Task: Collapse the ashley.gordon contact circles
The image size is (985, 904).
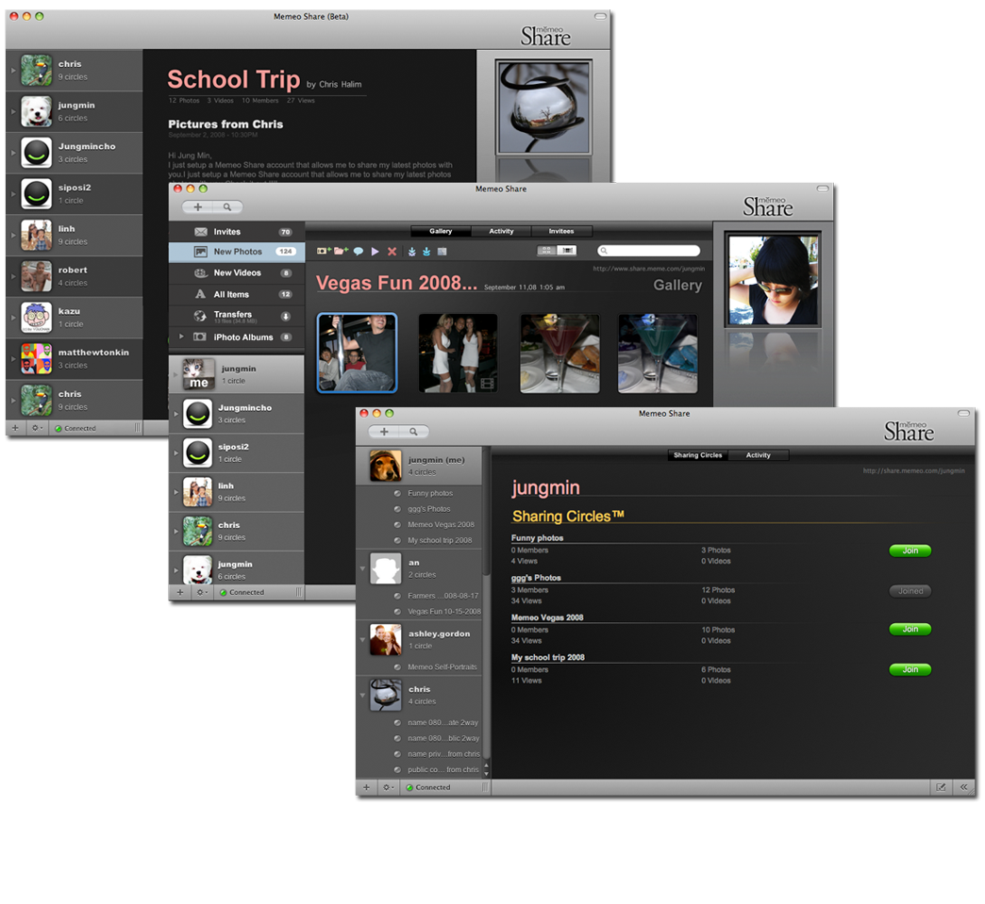Action: pyautogui.click(x=363, y=640)
